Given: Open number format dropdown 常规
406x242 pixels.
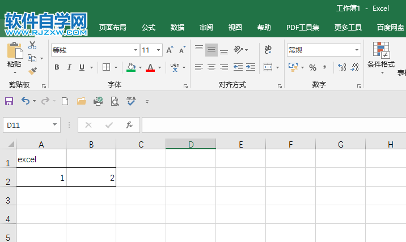Looking at the screenshot, I should (x=357, y=50).
